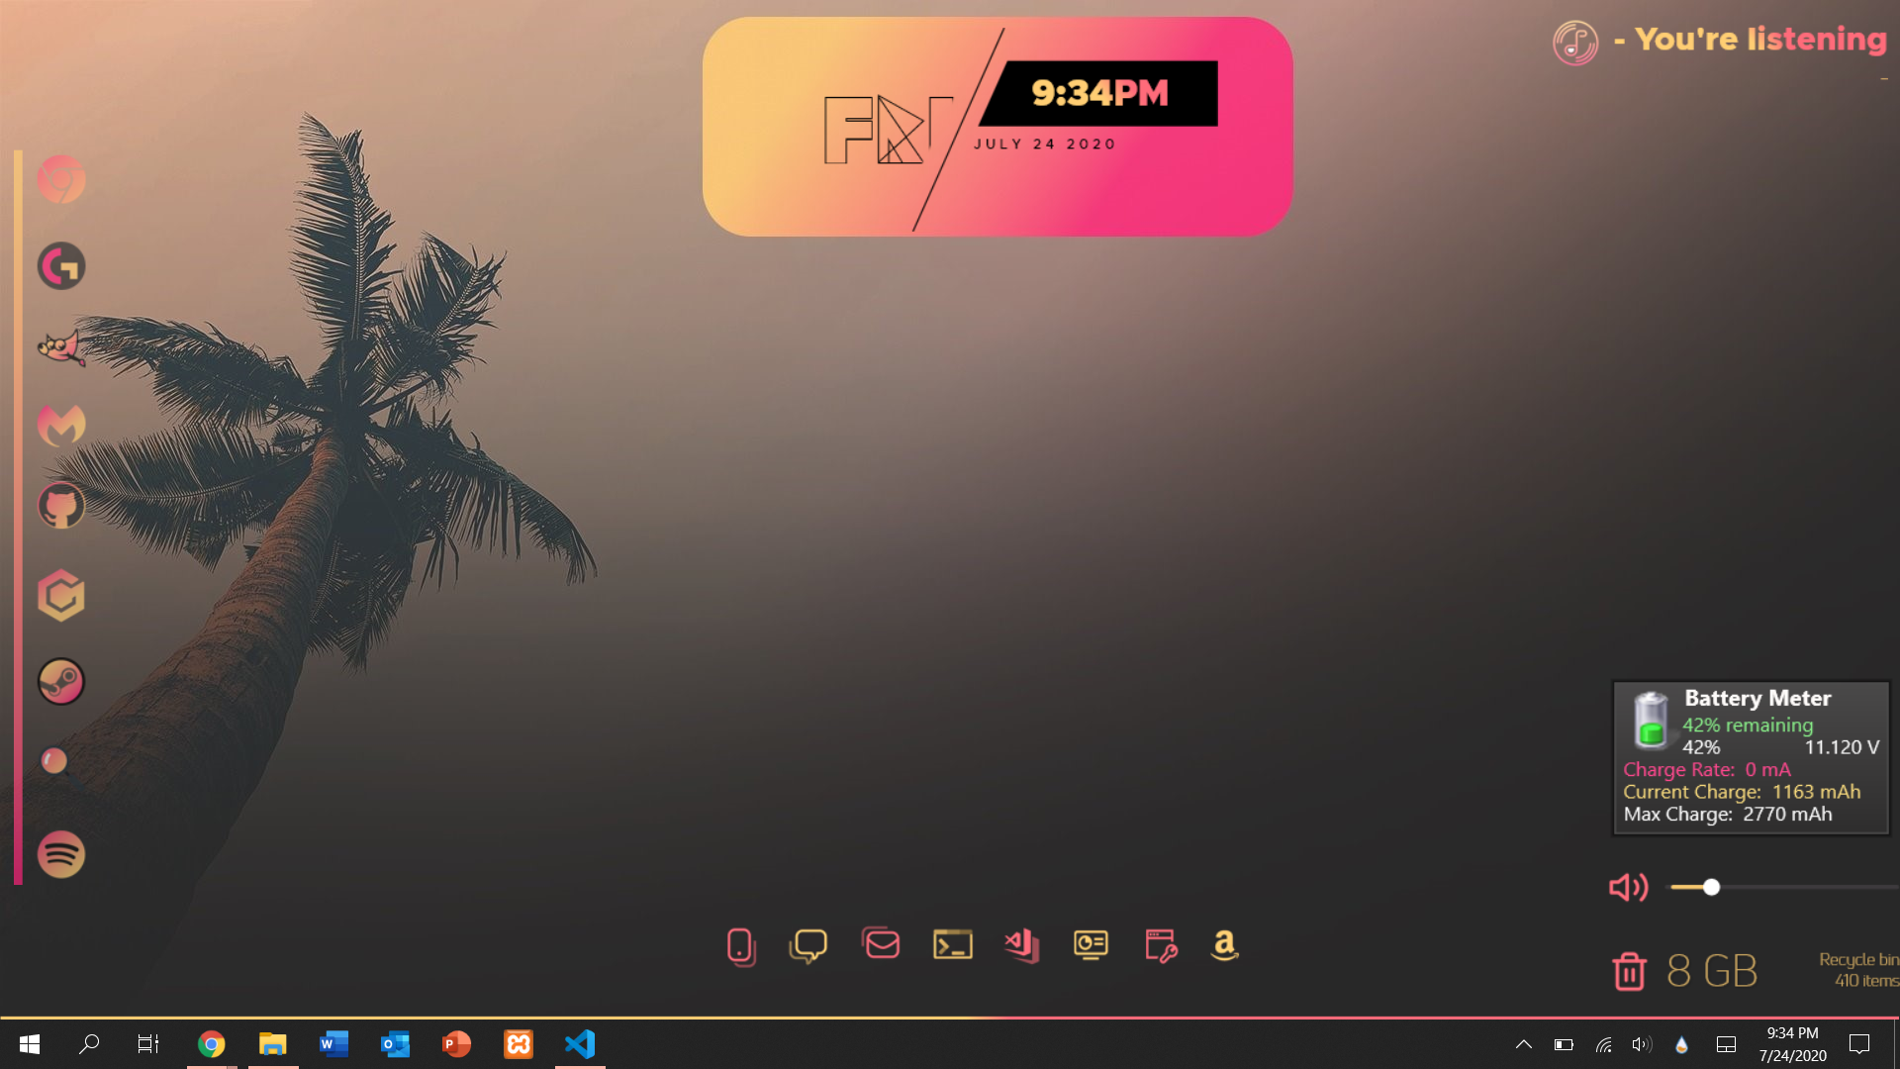Open Visual Studio icon in bottom dock
1900x1069 pixels.
tap(1022, 945)
